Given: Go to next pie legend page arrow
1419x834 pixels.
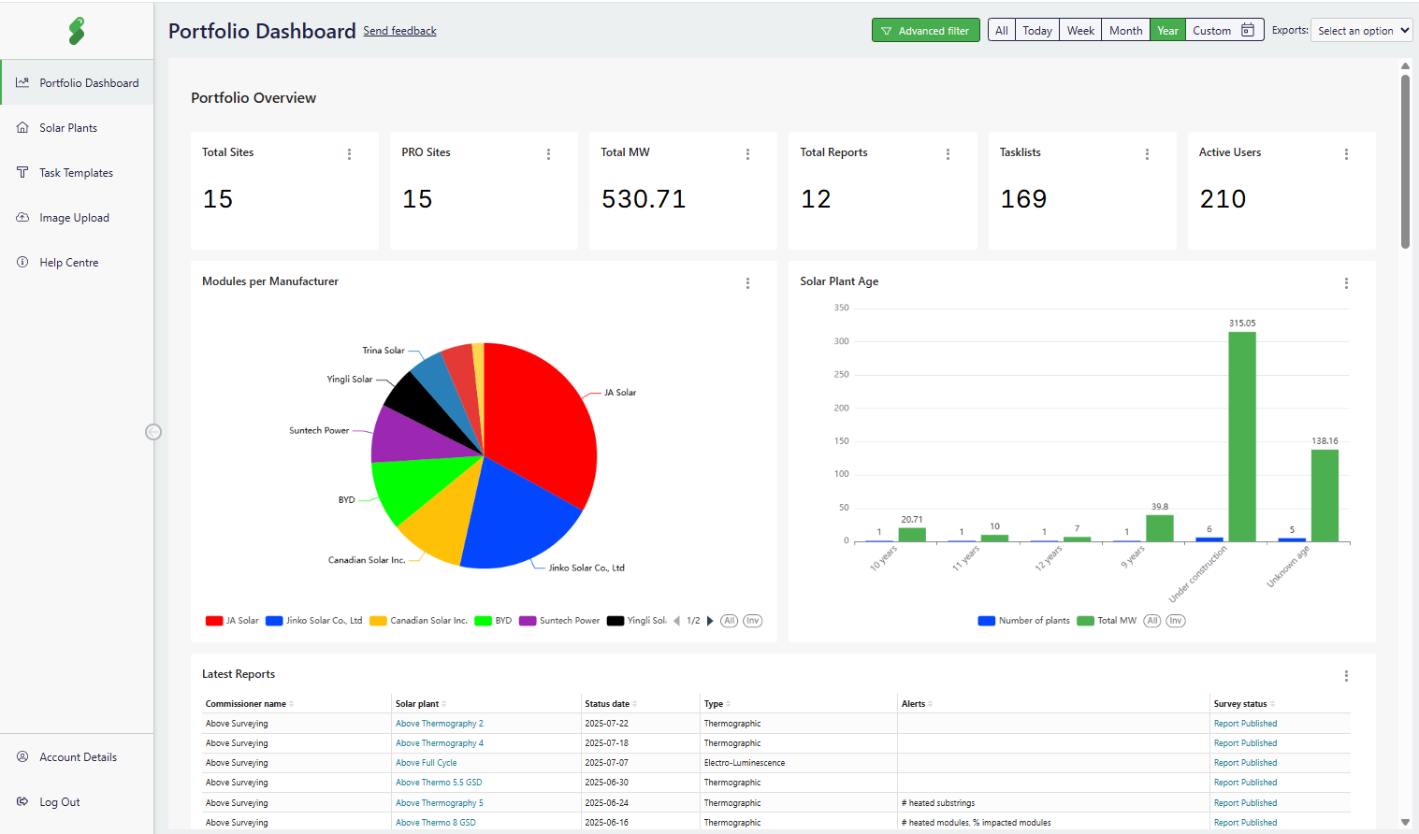Looking at the screenshot, I should [x=710, y=621].
